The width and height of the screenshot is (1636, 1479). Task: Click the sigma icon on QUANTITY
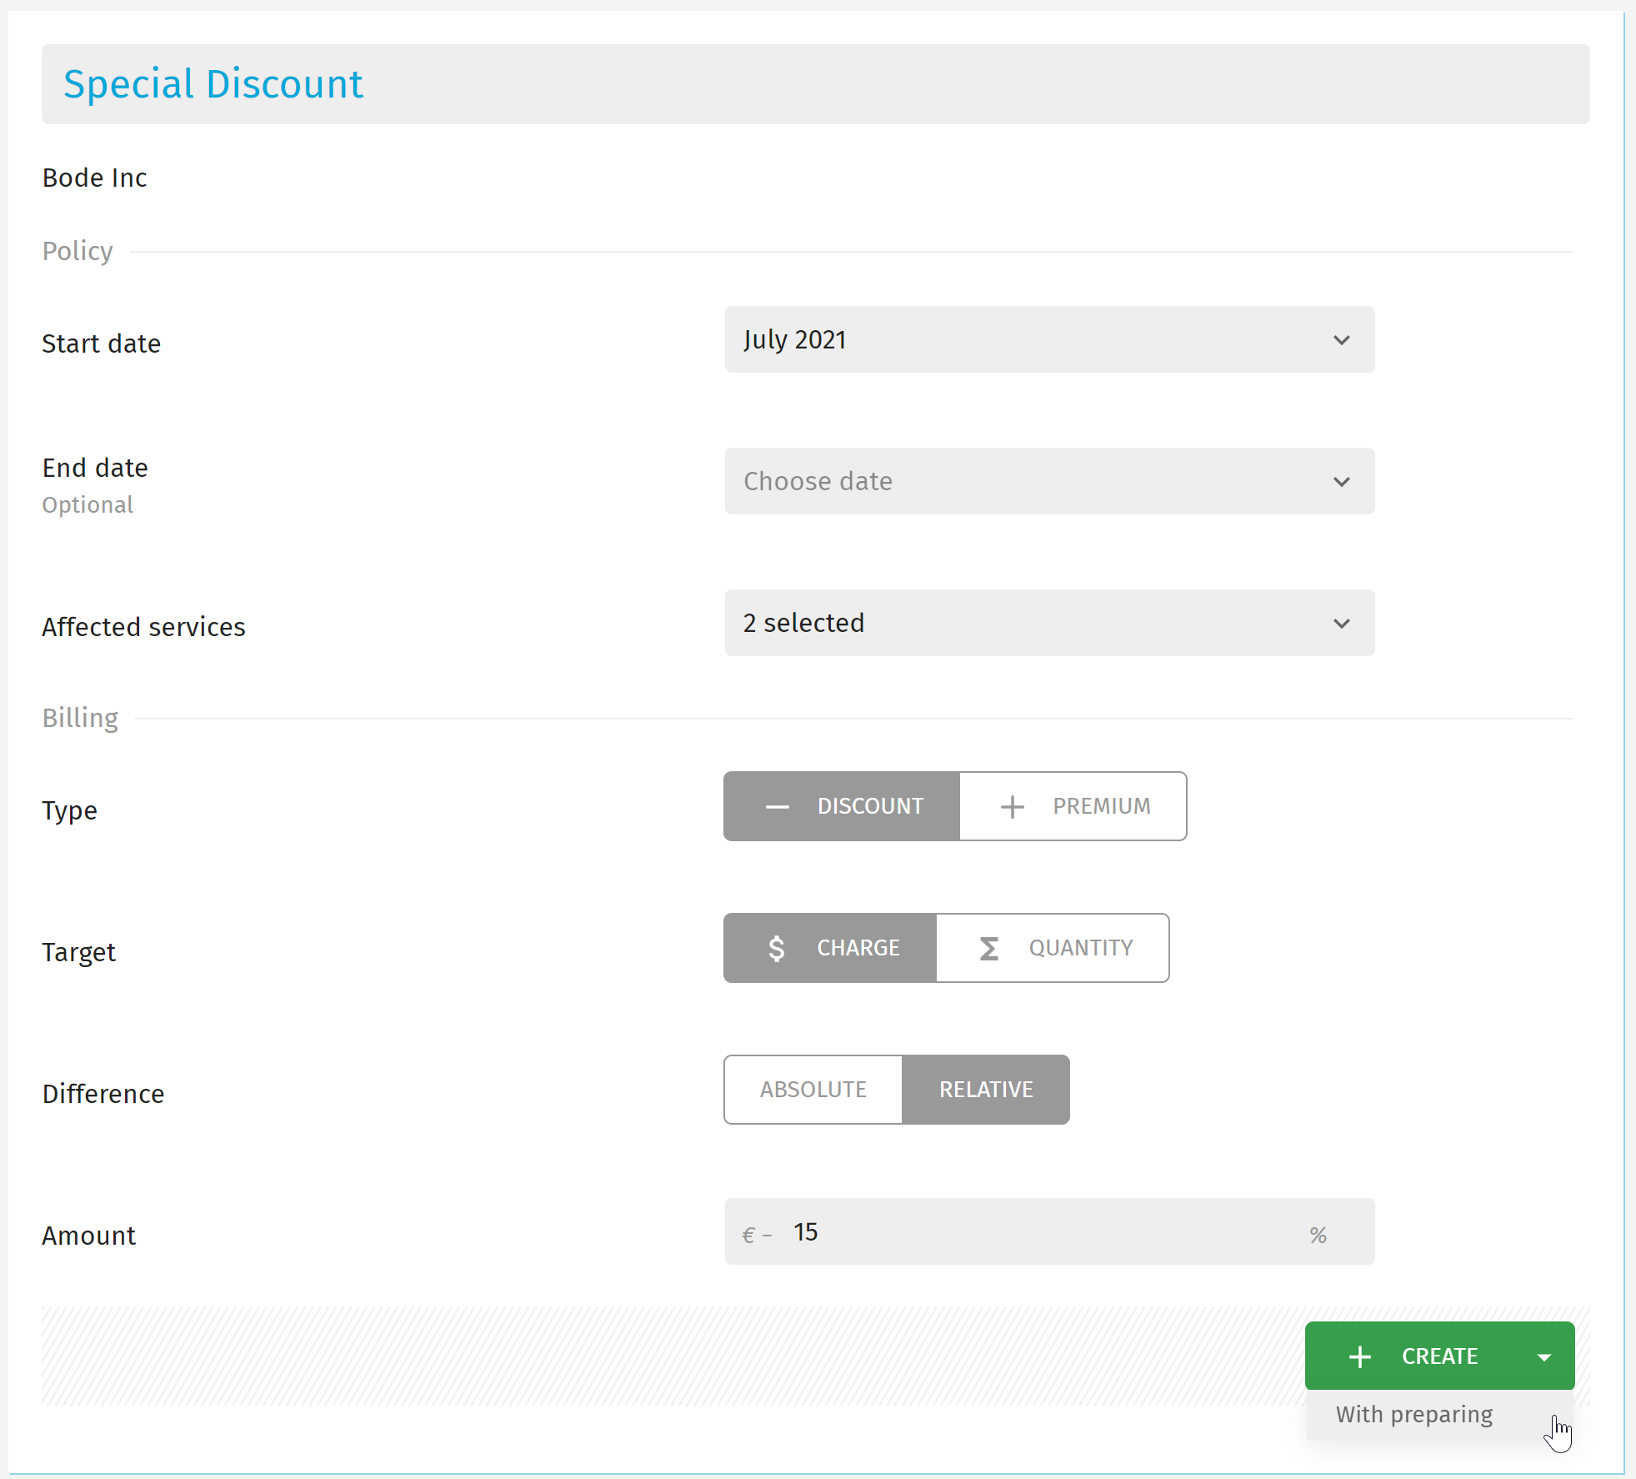988,949
